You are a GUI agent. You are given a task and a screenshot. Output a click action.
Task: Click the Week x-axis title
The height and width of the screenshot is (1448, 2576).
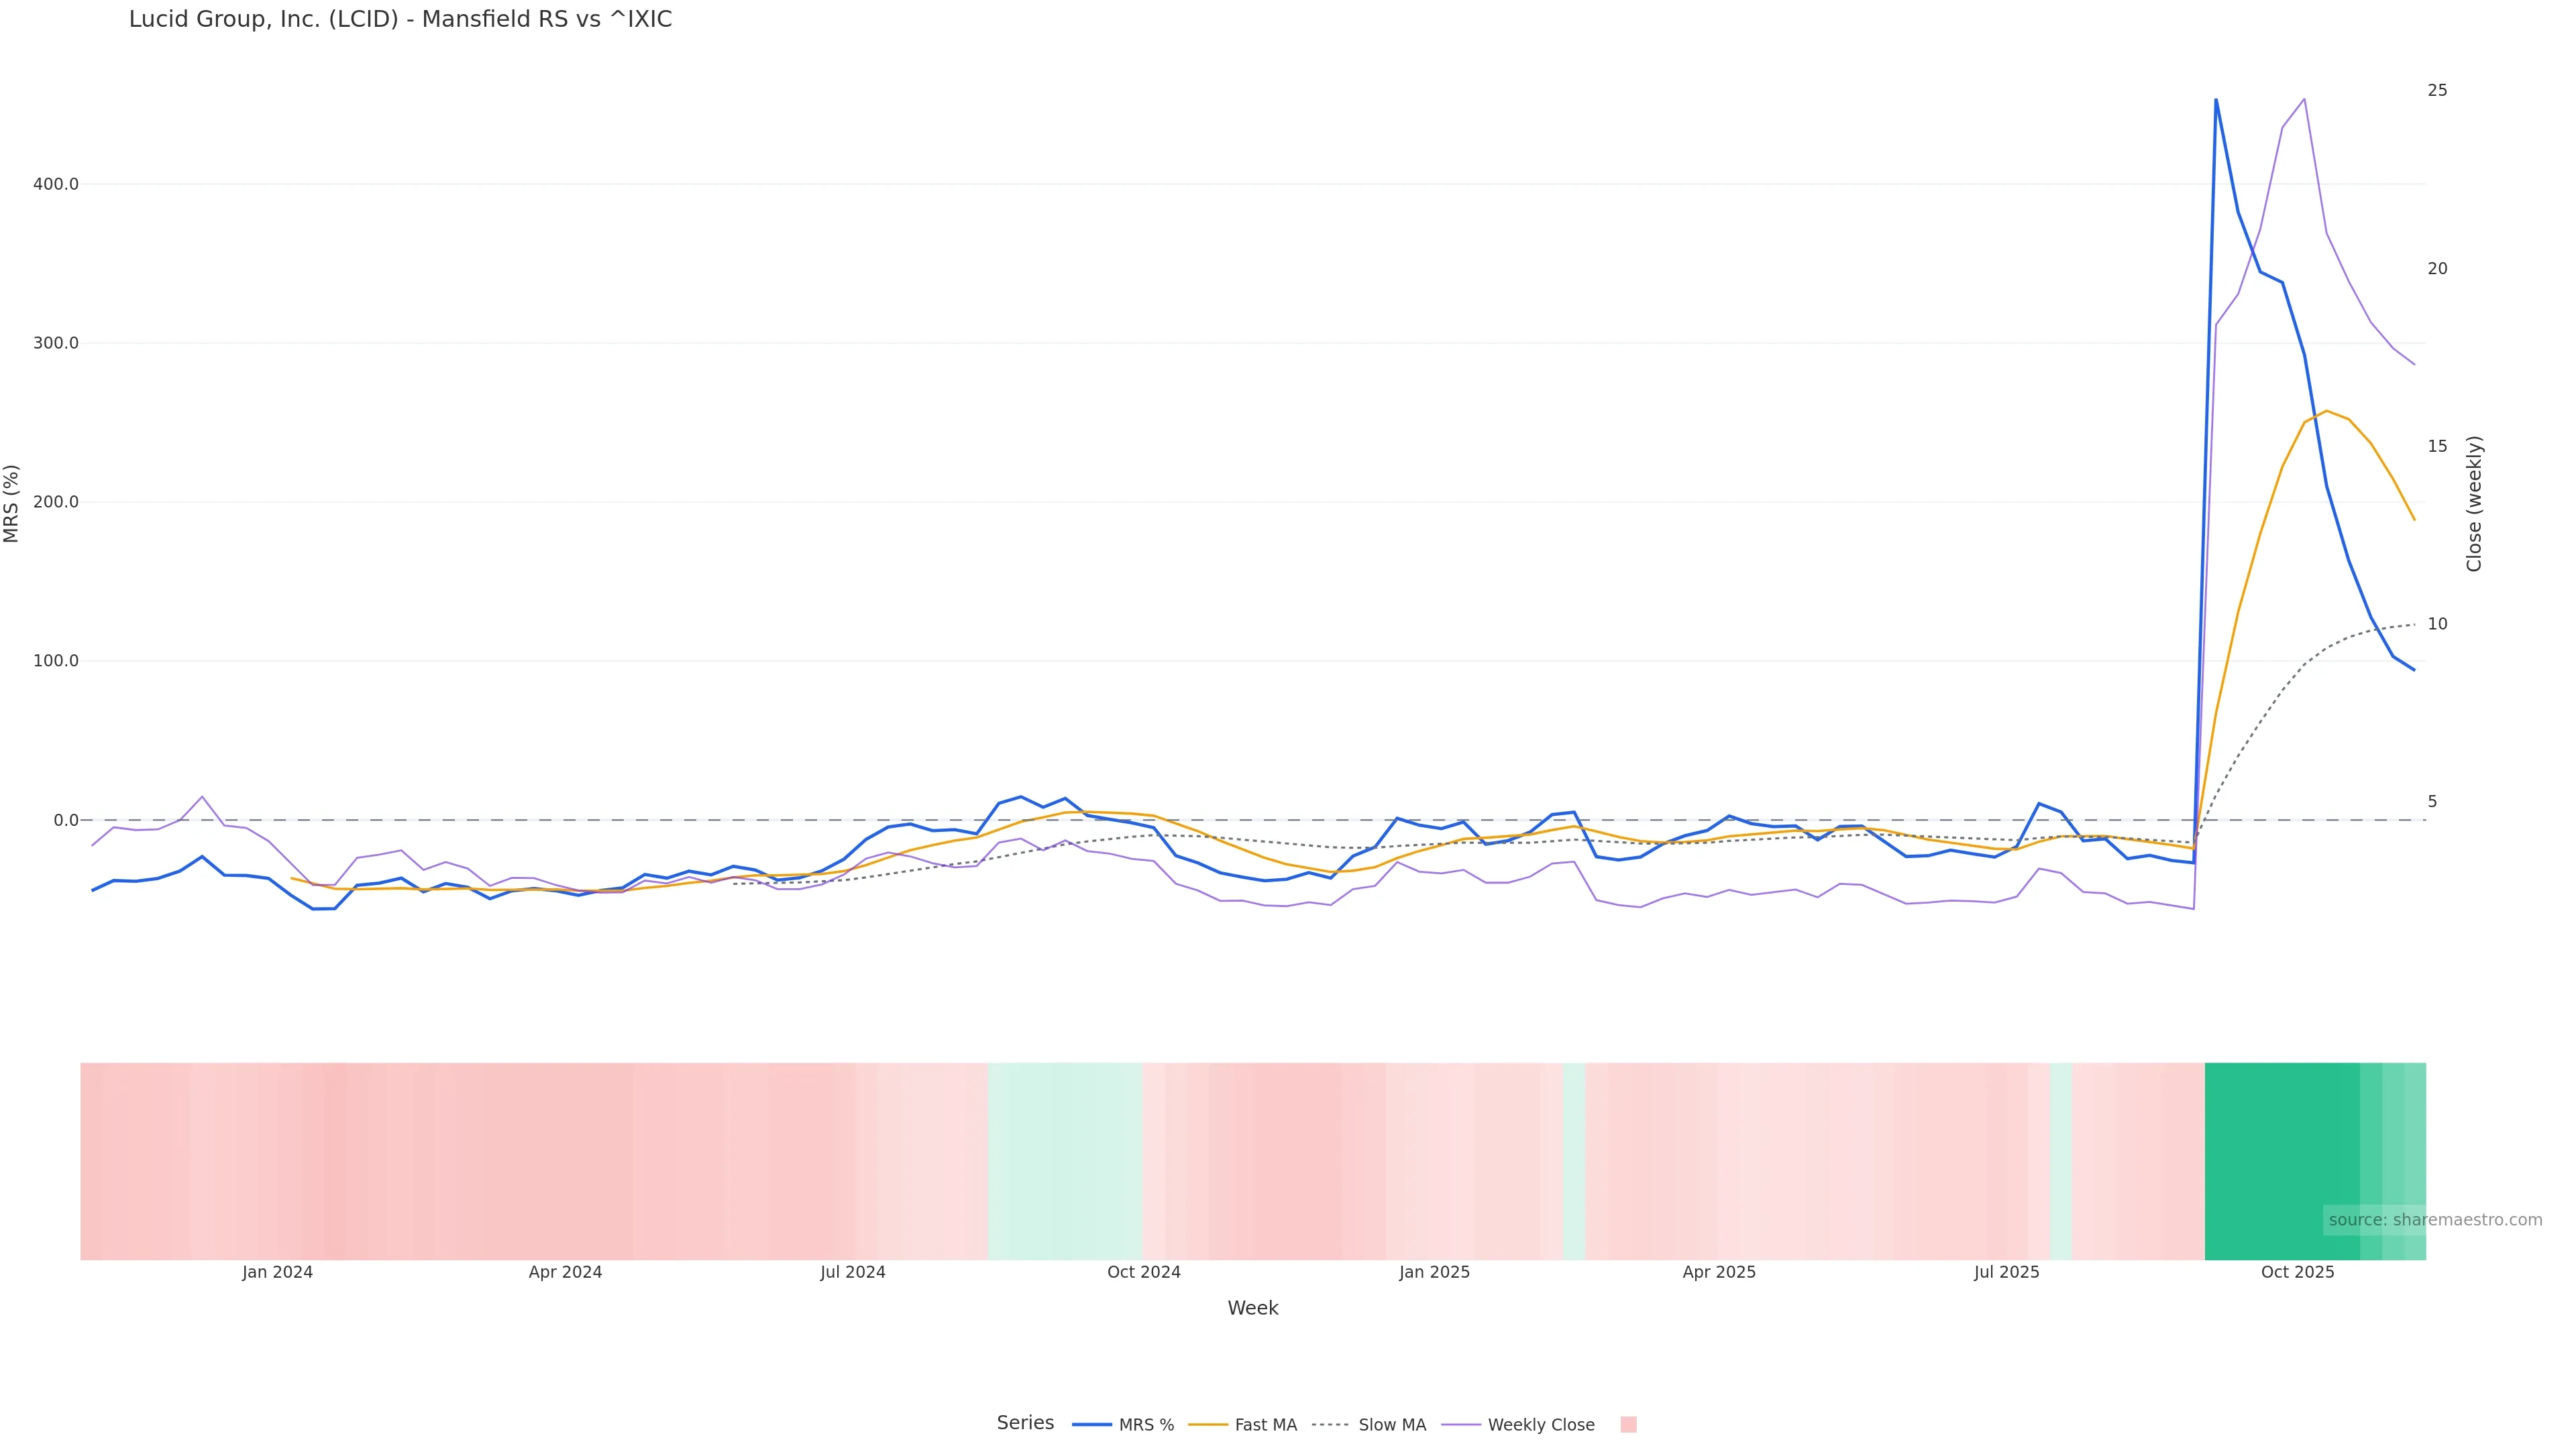pos(1252,1309)
